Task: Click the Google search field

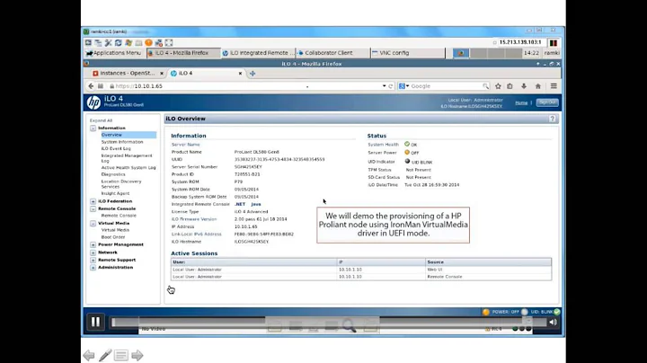Action: pyautogui.click(x=446, y=85)
